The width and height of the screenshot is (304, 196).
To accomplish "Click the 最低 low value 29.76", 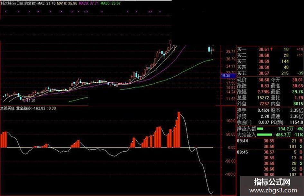I will (298, 92).
